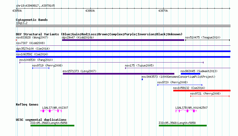Screen dimensions: 238x136
Task: Click the nsv1058132 (Coe2014) red loss bar
Action: coord(202,91)
